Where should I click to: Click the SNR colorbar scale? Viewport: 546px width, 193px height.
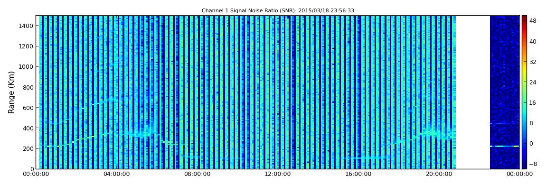pos(524,92)
